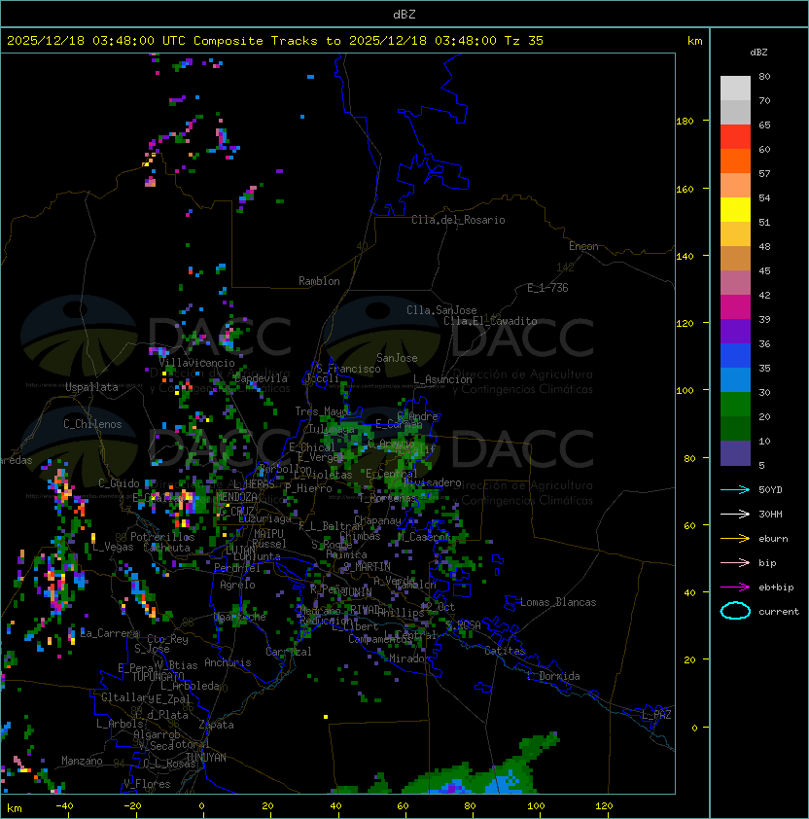This screenshot has width=809, height=819.
Task: Click the TUNUYAN map label
Action: coord(206,758)
